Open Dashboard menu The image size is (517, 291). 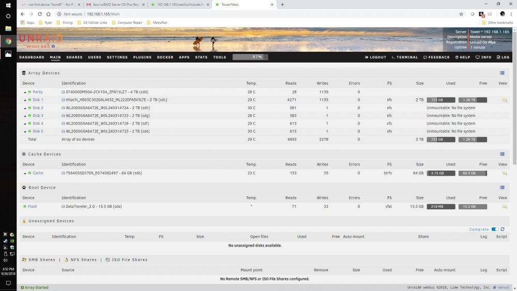32,57
